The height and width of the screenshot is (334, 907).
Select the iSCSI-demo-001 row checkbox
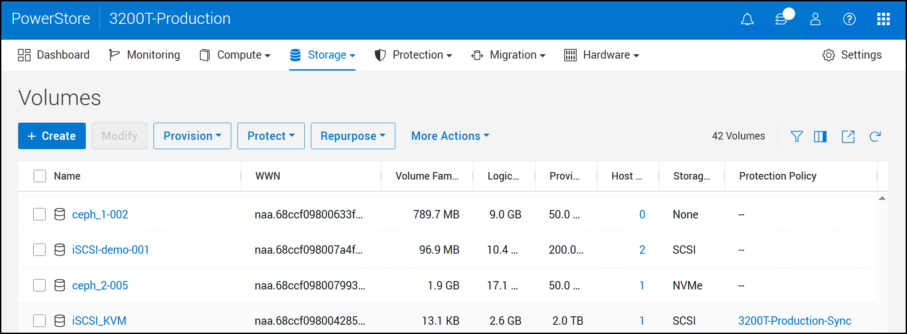(39, 250)
